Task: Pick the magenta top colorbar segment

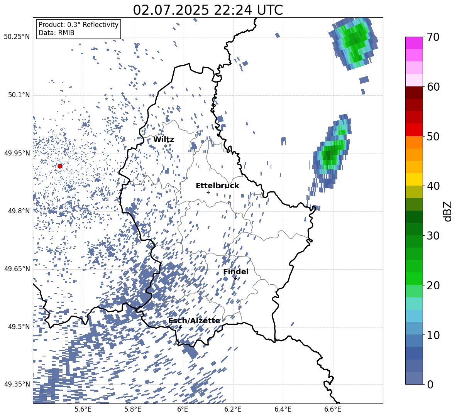Action: (x=414, y=43)
